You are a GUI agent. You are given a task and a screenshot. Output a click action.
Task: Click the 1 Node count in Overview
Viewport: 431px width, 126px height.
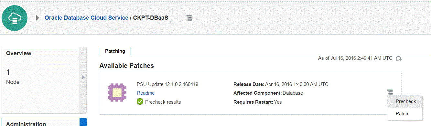pyautogui.click(x=13, y=77)
